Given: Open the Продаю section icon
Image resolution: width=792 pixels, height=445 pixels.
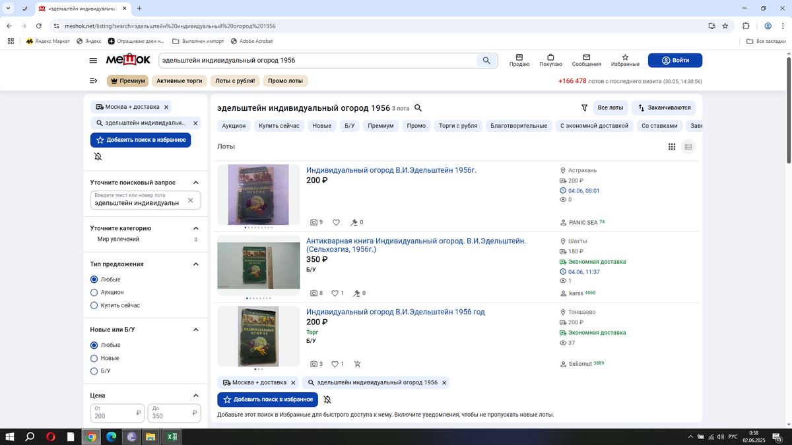Looking at the screenshot, I should click(x=519, y=57).
